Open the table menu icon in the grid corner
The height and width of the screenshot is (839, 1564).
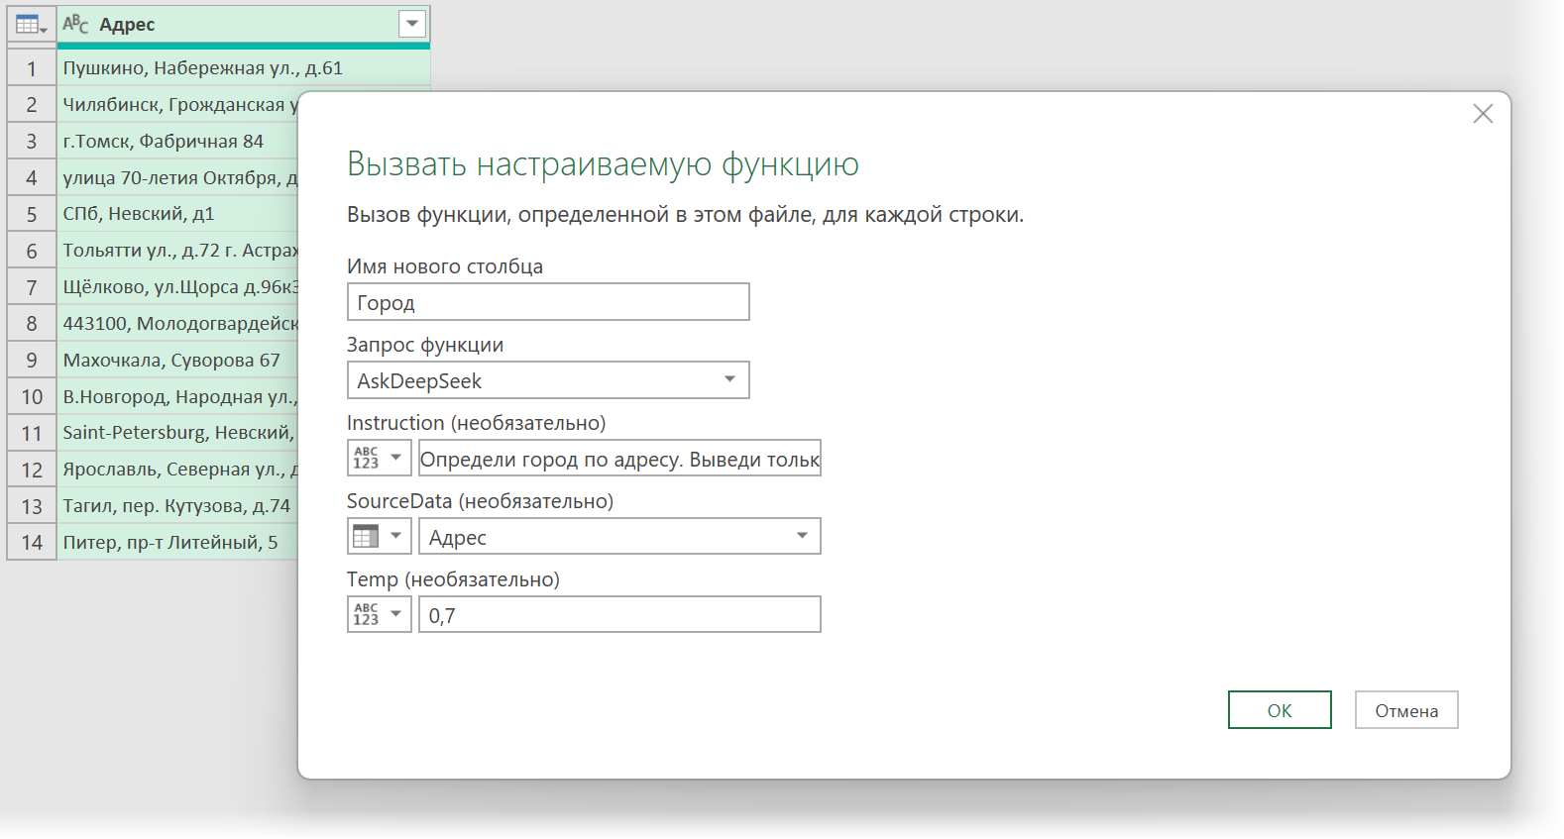(x=32, y=25)
